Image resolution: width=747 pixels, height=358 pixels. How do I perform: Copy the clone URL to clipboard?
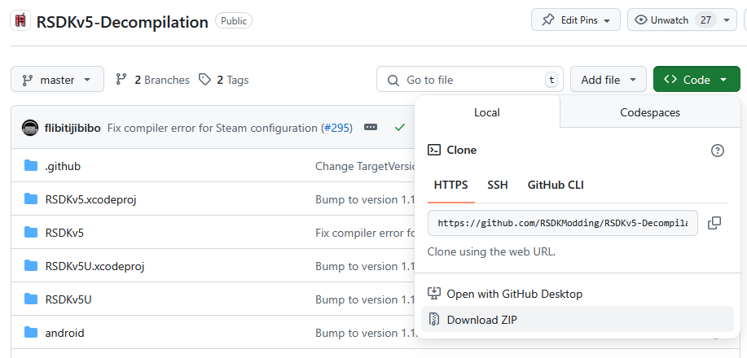tap(714, 223)
